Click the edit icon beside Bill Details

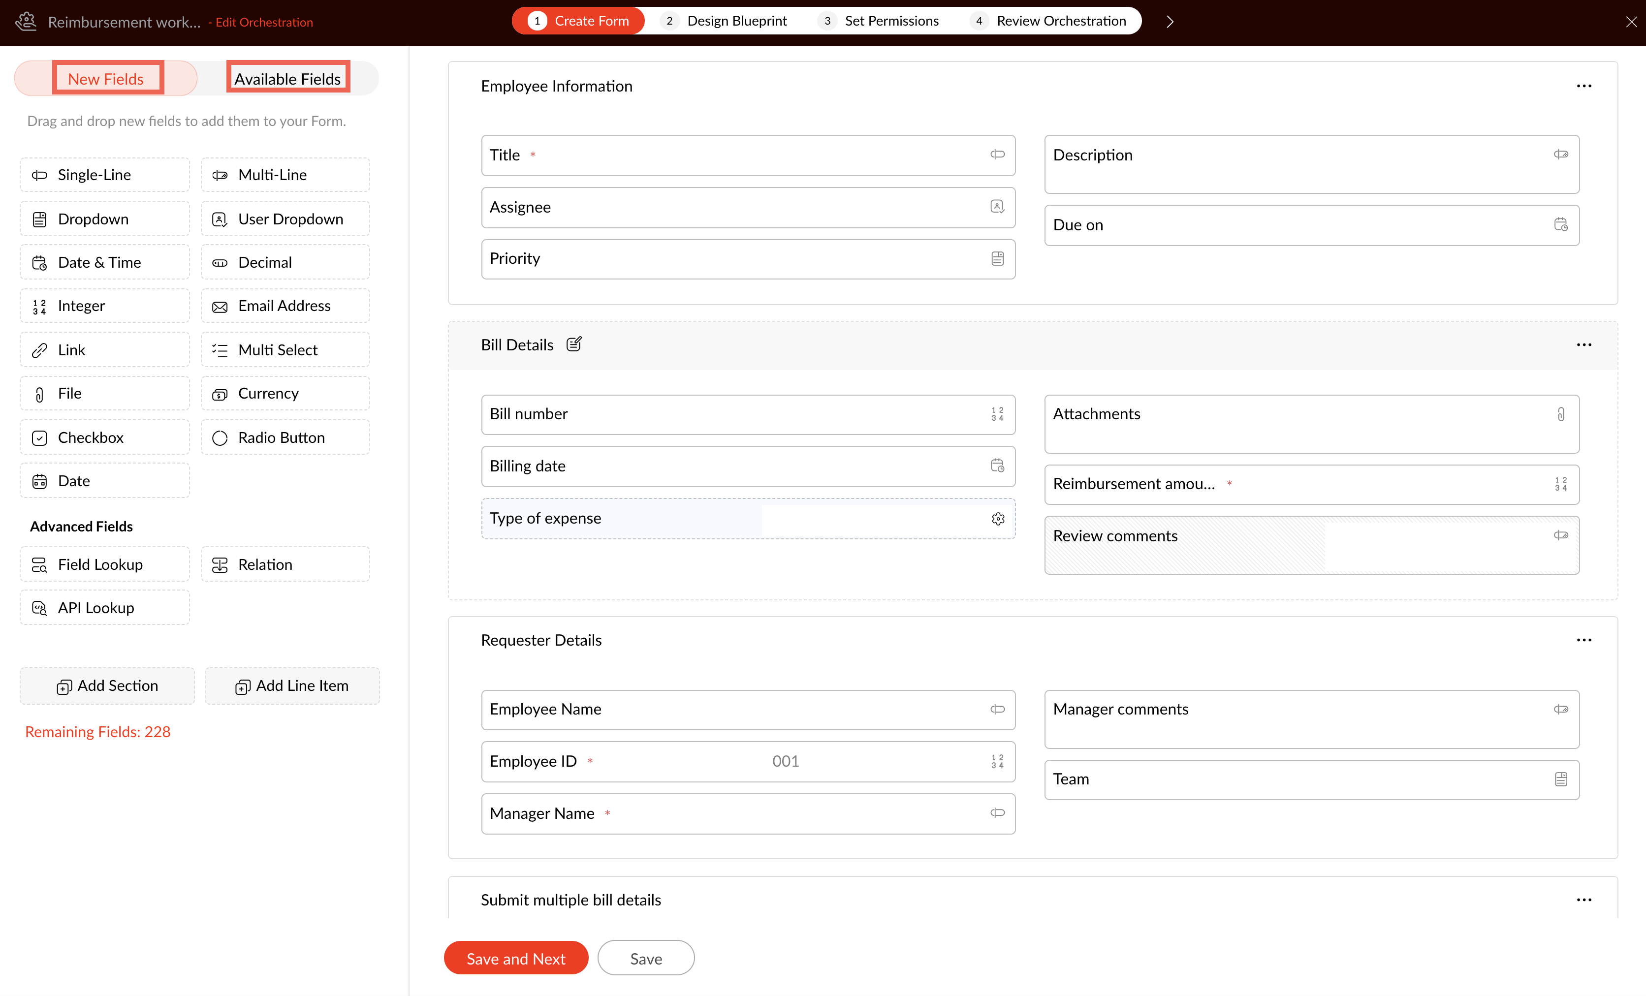coord(574,344)
